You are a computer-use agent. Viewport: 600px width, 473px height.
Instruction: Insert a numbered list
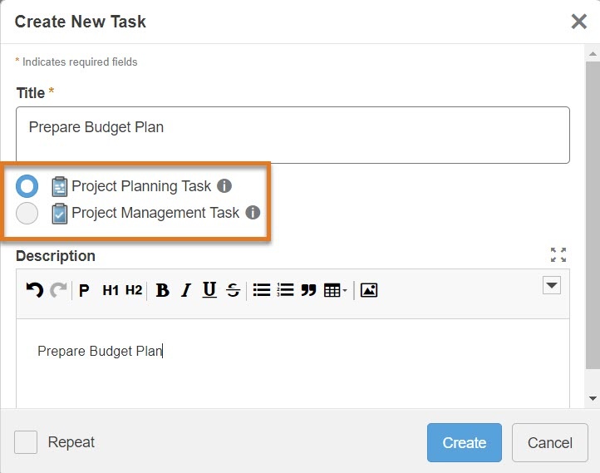tap(285, 290)
